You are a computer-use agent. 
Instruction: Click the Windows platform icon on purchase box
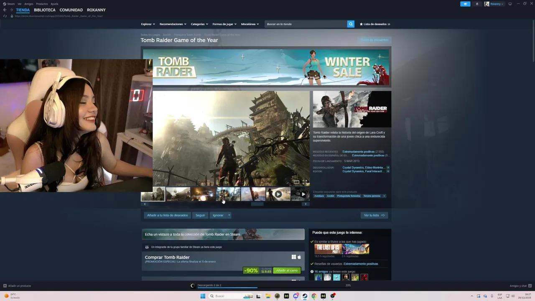[294, 257]
